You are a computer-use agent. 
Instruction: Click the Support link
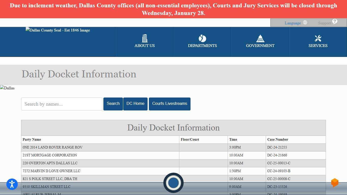pyautogui.click(x=325, y=23)
